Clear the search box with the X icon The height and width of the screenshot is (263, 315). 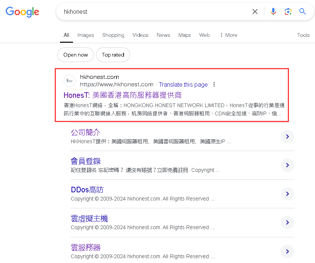pyautogui.click(x=255, y=12)
